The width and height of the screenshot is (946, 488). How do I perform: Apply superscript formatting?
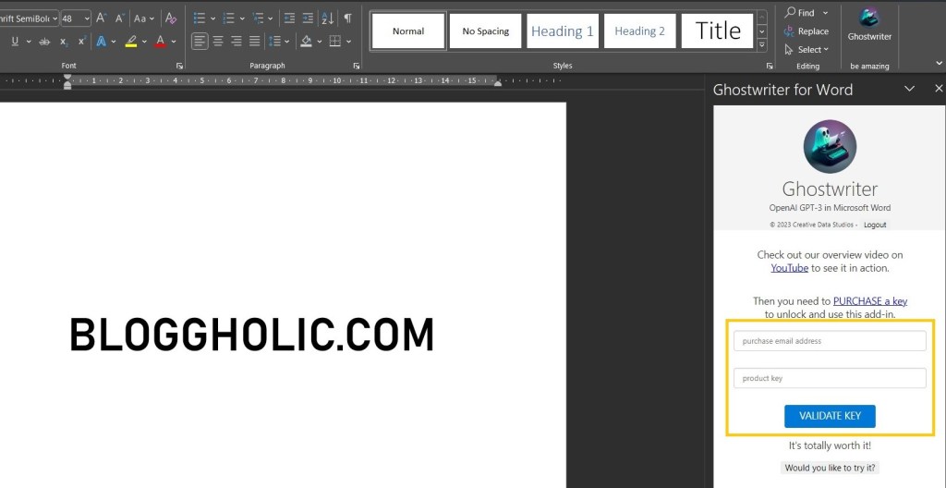coord(82,42)
